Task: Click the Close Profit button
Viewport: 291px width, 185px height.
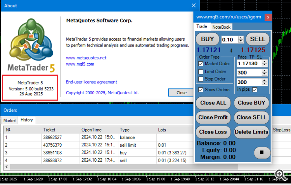Action: tap(213, 118)
